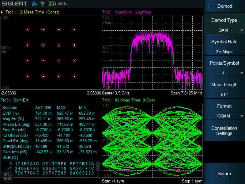Select Trc3 Sym/Err title
The height and width of the screenshot is (184, 245).
coord(14,100)
